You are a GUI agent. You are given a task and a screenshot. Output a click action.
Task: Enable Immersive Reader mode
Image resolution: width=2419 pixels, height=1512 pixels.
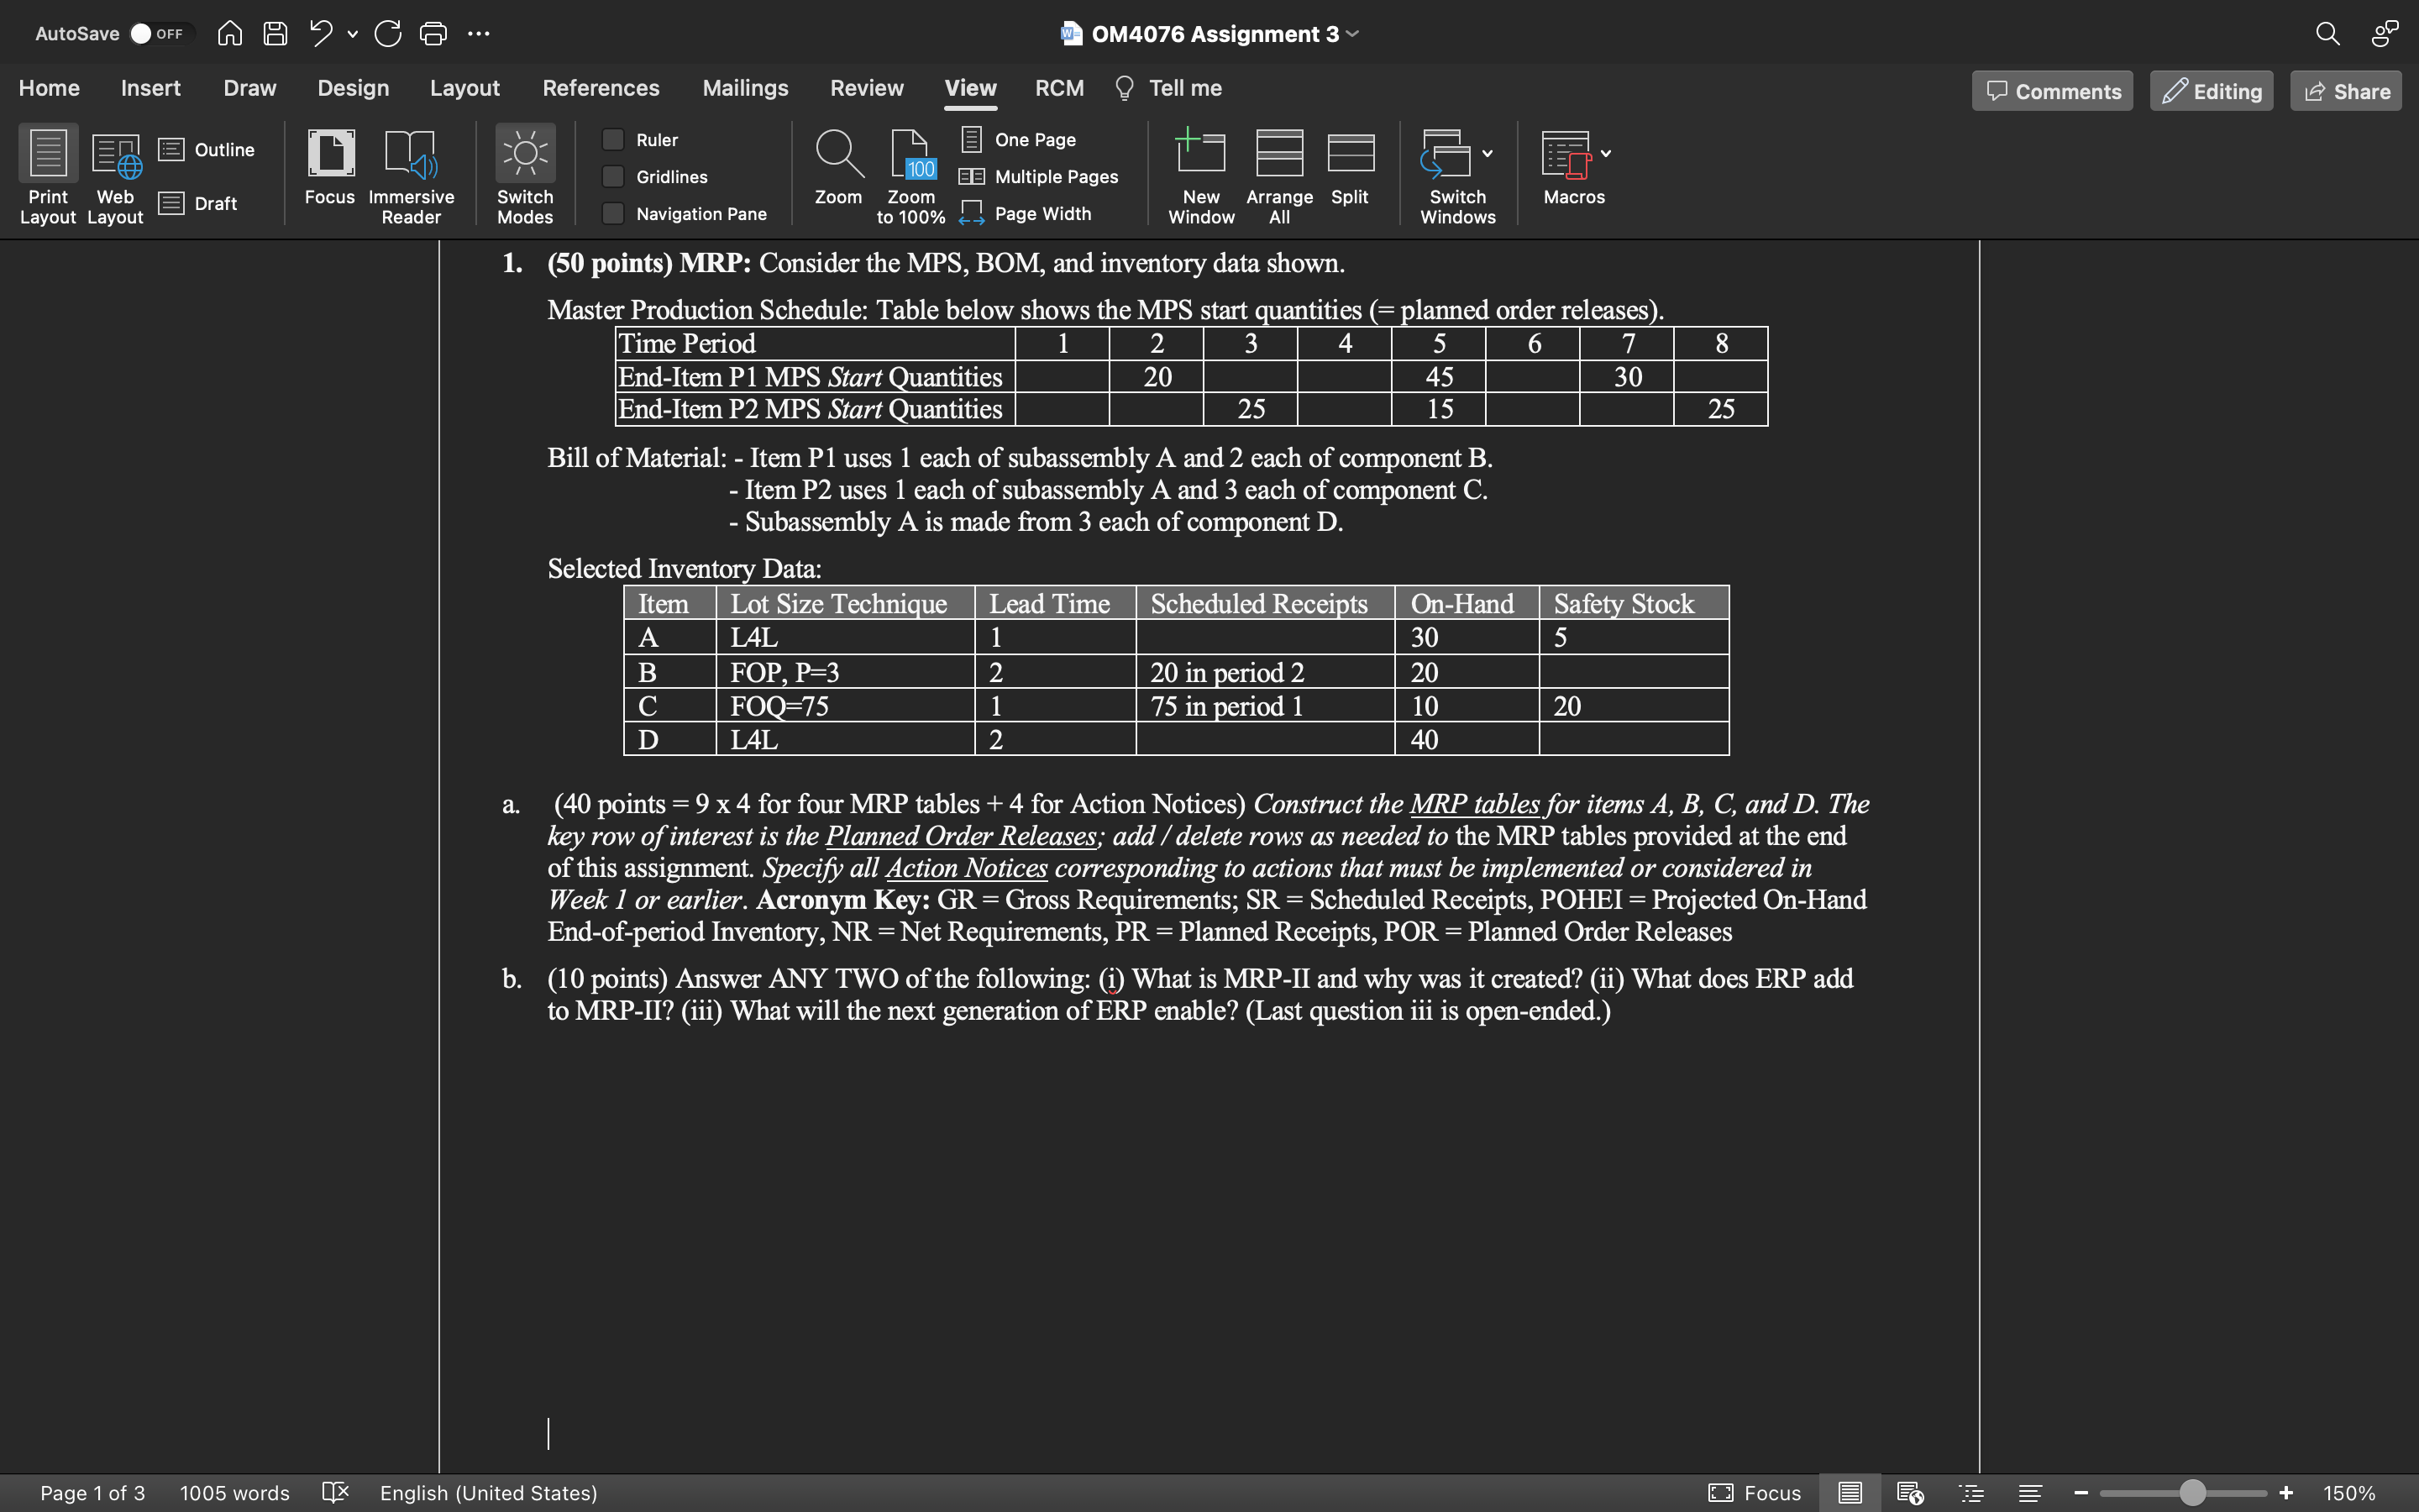[x=411, y=174]
